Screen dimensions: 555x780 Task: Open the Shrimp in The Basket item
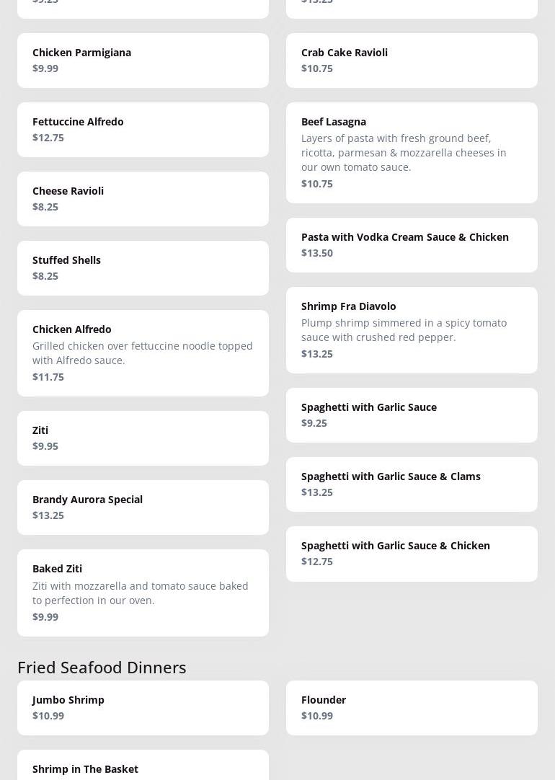coord(143,768)
